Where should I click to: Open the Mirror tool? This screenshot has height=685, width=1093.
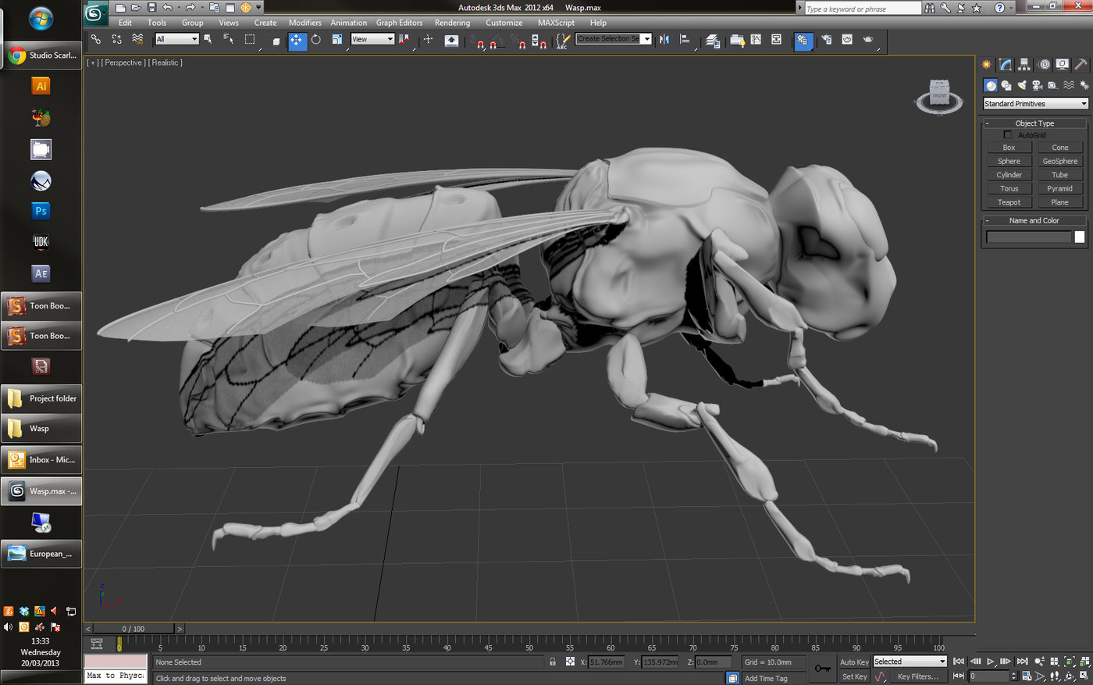click(x=664, y=40)
